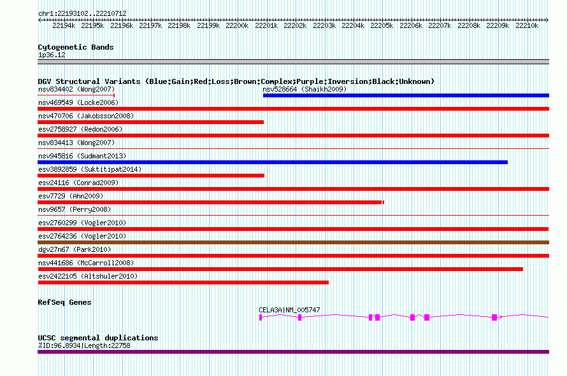
Task: Click the 22203k ruler tick label
Action: pyautogui.click(x=324, y=25)
